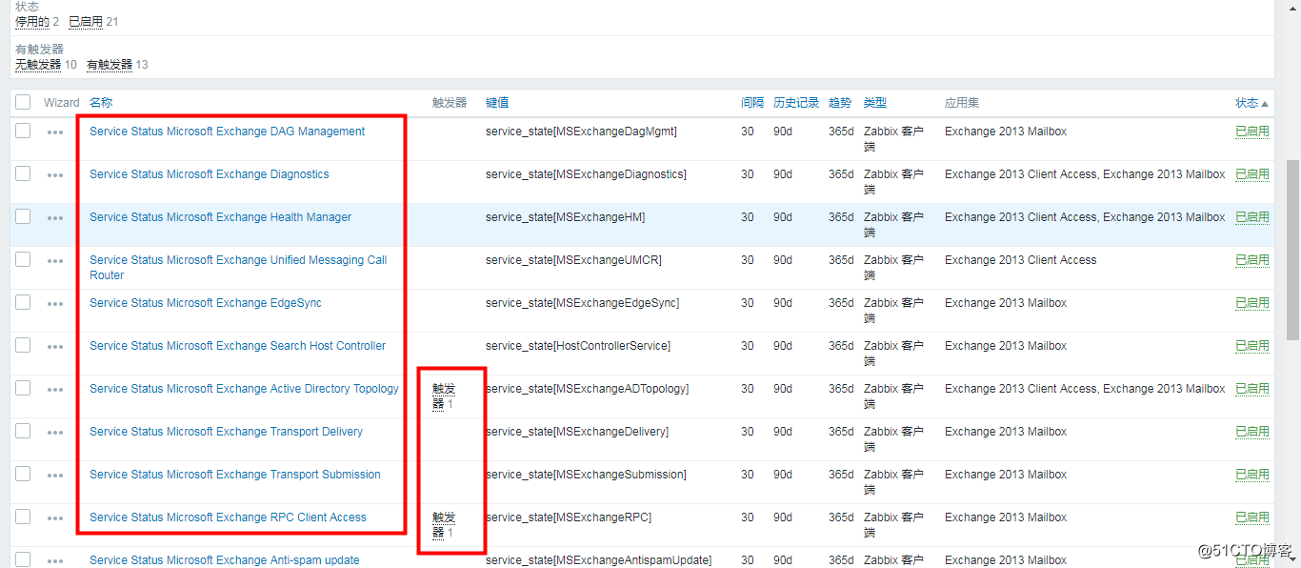Image resolution: width=1301 pixels, height=568 pixels.
Task: Open Unified Messaging Call Router item
Action: 238,268
